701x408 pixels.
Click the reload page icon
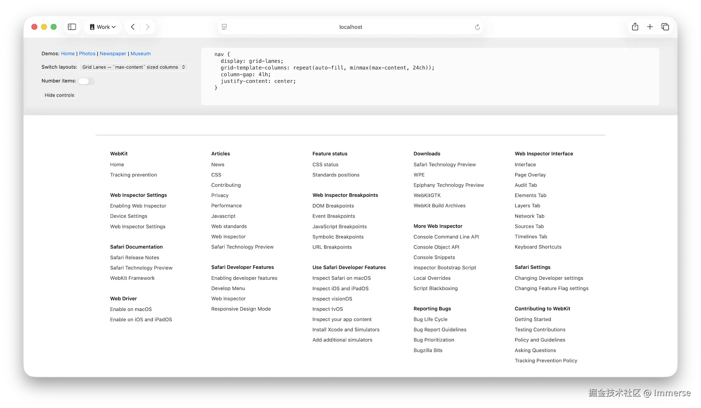[x=477, y=27]
